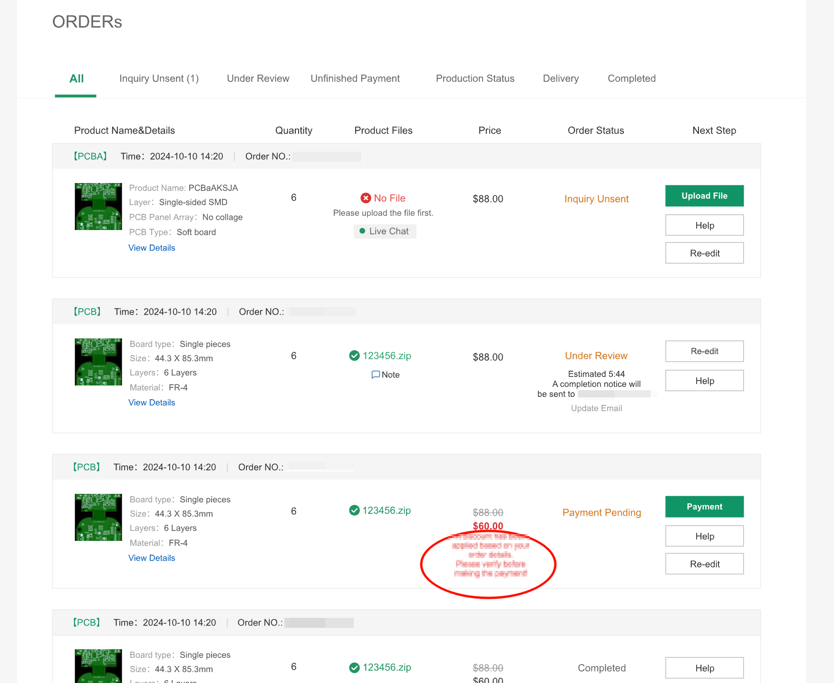This screenshot has width=834, height=683.
Task: Switch to the Unfinished Payment tab
Action: 355,78
